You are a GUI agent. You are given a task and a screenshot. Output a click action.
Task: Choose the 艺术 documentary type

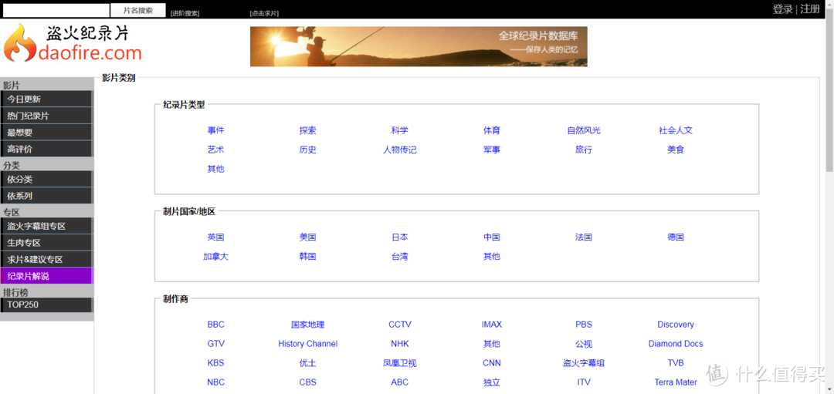(x=216, y=150)
